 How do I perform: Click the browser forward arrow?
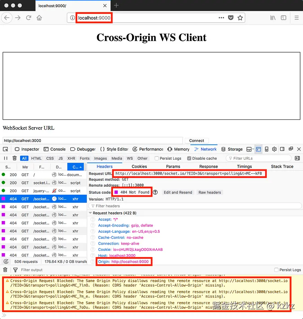18,18
